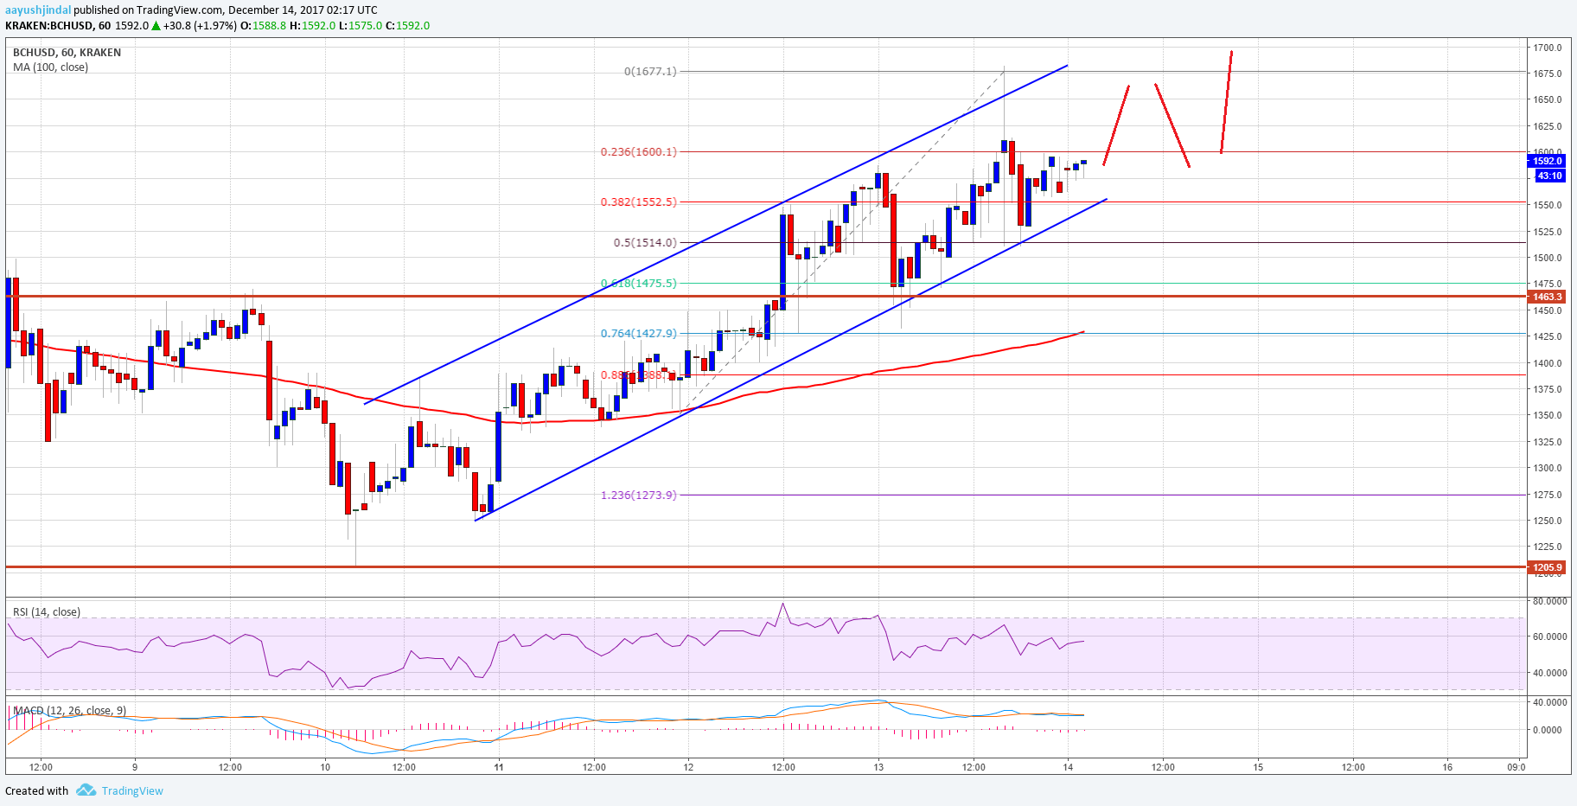Click the 0(1677.1) Fibonacci top label
Viewport: 1577px width, 806px height.
650,72
